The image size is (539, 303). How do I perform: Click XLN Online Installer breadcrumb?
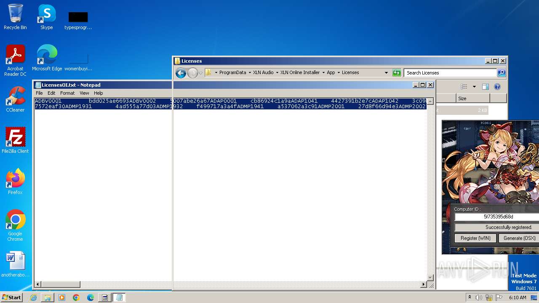(300, 73)
